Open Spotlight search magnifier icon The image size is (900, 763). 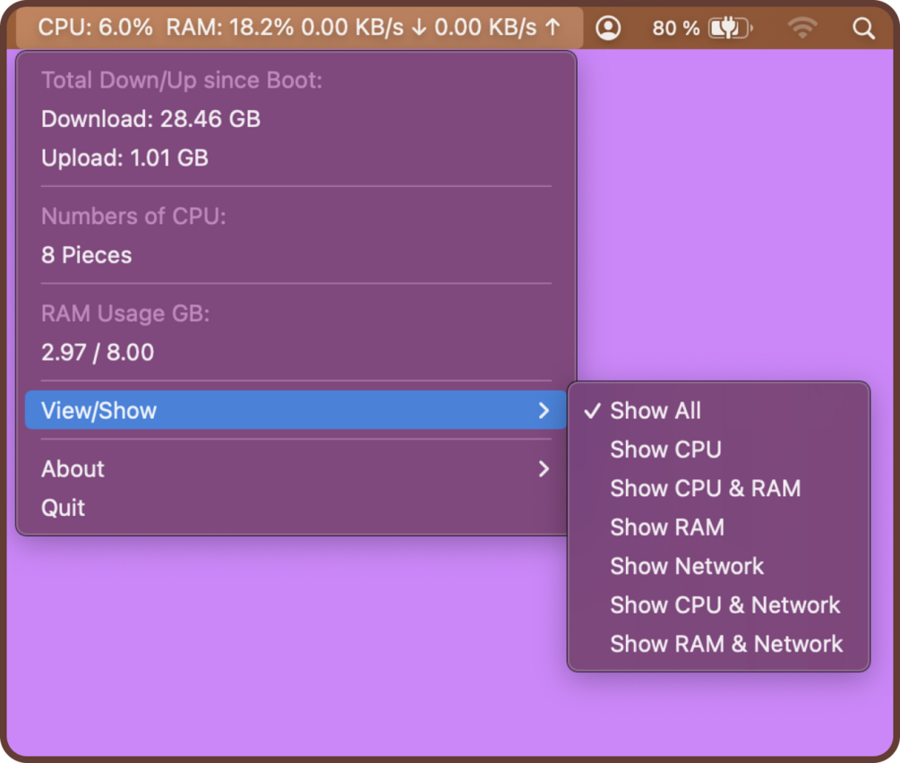863,29
